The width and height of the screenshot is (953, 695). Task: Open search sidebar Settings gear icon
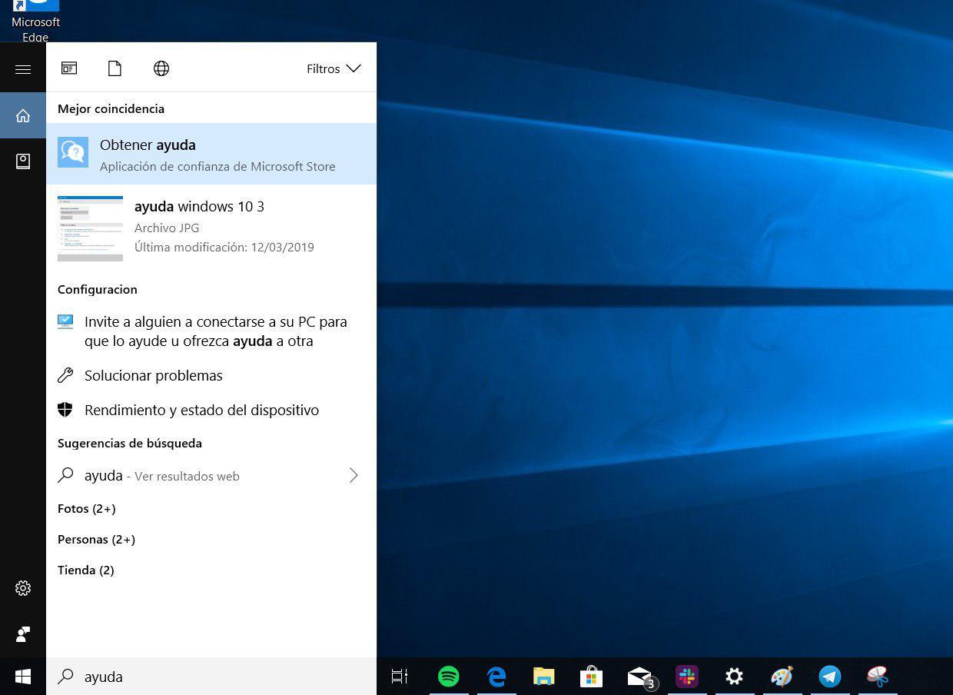tap(22, 587)
